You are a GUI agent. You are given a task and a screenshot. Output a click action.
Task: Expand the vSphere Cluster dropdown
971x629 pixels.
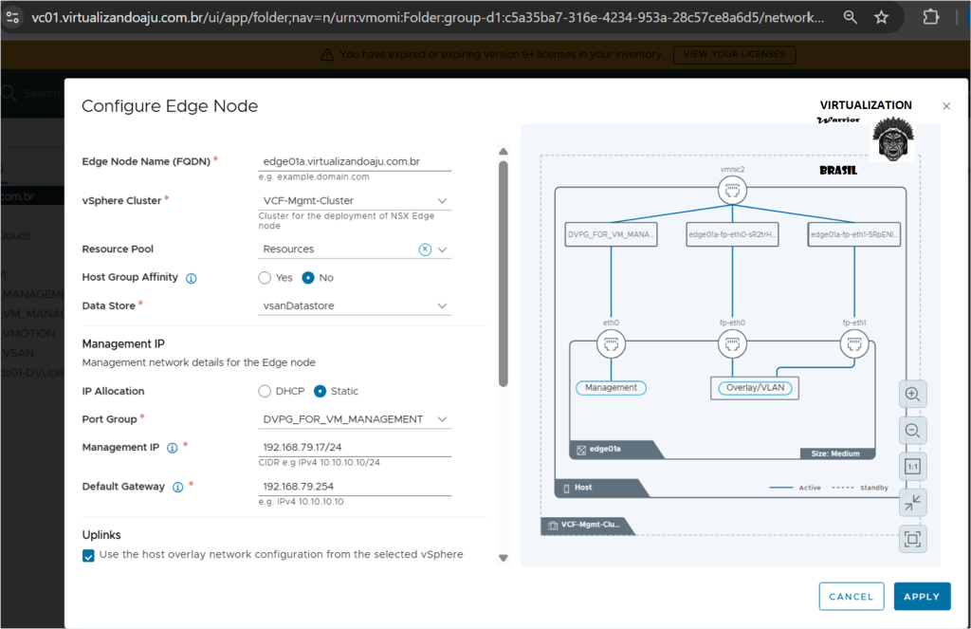442,201
